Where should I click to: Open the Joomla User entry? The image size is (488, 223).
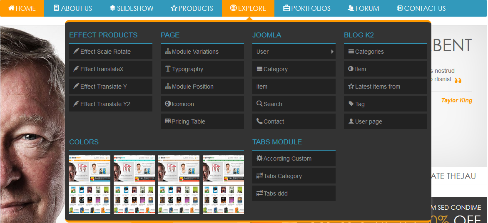(294, 52)
